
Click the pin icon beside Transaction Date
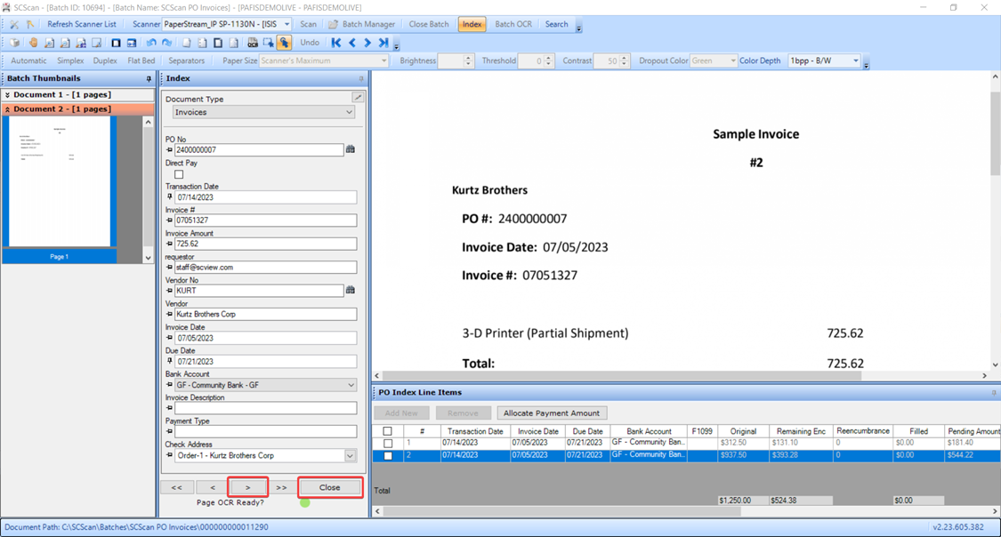coord(169,197)
